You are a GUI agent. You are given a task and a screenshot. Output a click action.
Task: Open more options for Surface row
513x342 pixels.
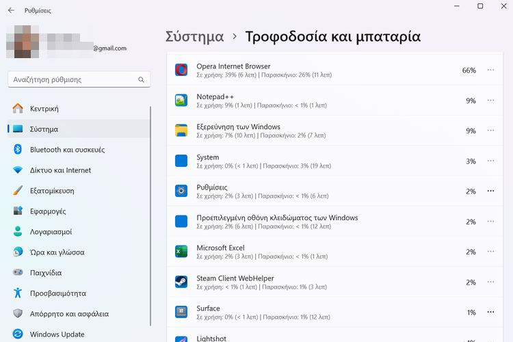(490, 312)
